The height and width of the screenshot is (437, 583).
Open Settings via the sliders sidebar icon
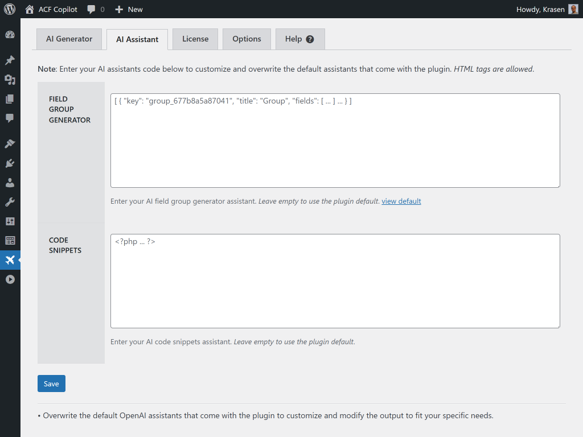pos(10,221)
